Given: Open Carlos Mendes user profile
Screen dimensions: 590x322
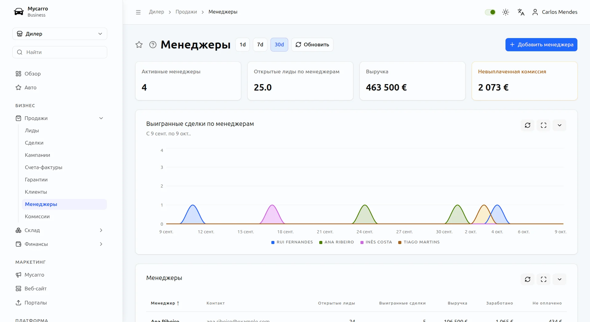Looking at the screenshot, I should point(555,12).
